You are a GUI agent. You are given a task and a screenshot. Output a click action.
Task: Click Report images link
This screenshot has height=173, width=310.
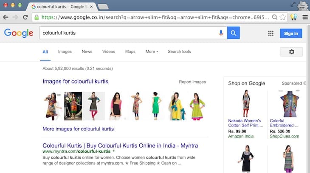(x=192, y=82)
